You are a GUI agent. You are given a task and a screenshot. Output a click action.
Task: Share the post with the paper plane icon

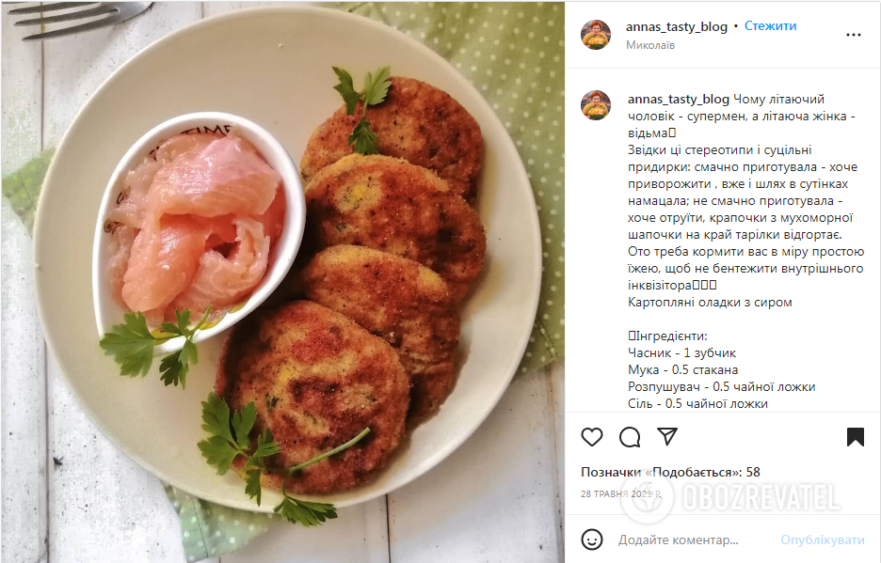[x=667, y=436]
